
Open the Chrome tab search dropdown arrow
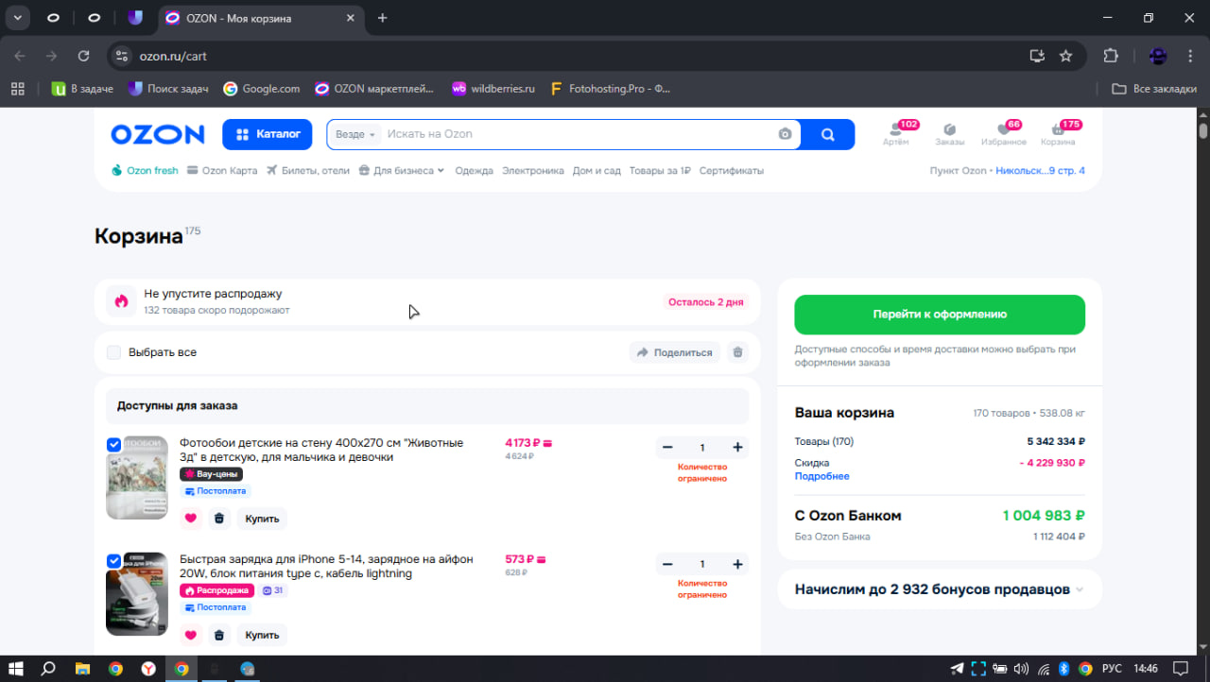coord(17,18)
